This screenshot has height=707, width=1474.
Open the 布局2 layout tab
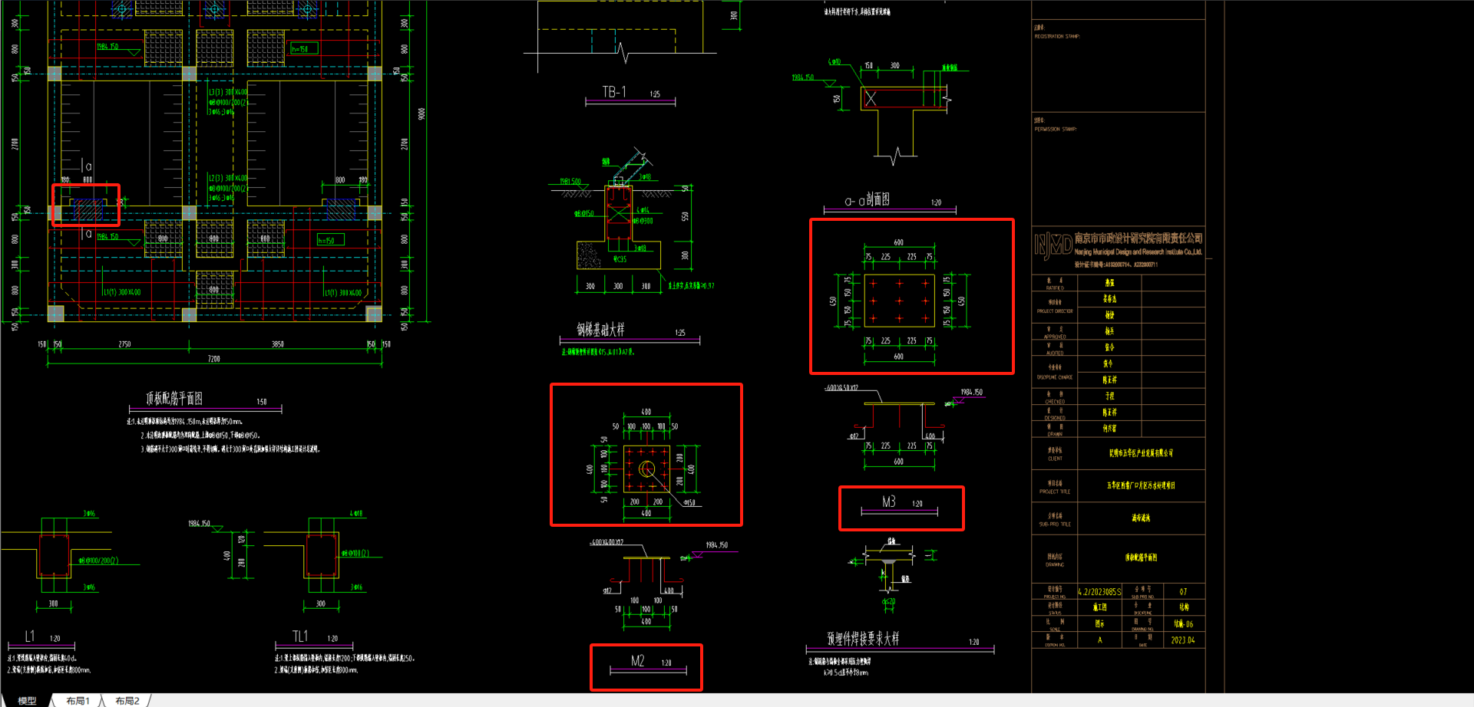(127, 701)
